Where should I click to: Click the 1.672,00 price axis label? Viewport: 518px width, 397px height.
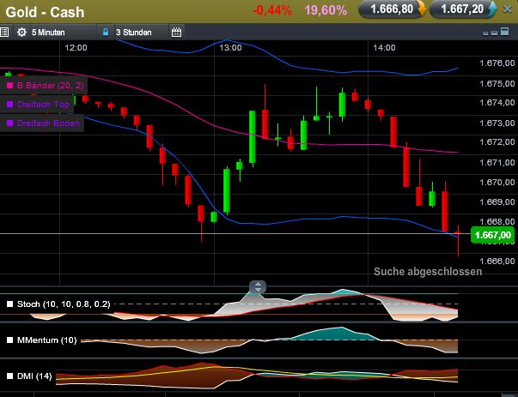497,142
